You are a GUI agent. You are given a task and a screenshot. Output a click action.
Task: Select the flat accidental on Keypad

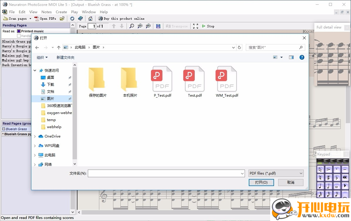pyautogui.click(x=337, y=178)
